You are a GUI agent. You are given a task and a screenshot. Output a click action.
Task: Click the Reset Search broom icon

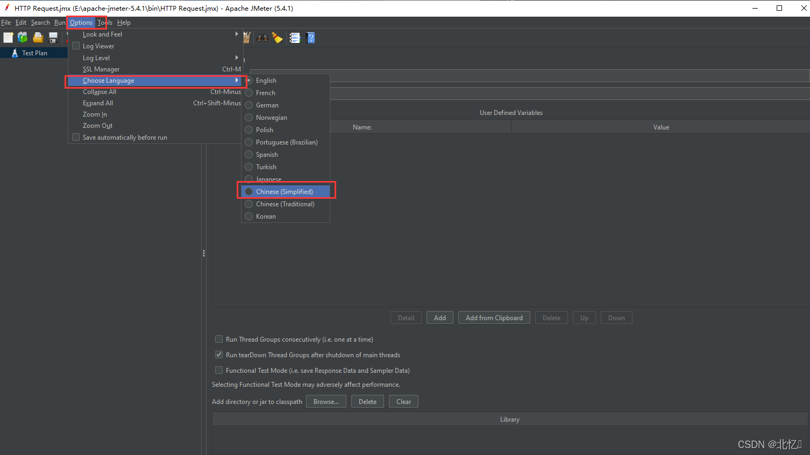(278, 38)
